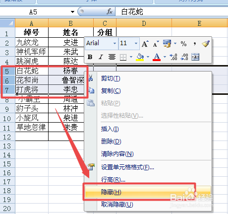Click the grow font size icon
Image resolution: width=228 pixels, height=214 pixels.
(145, 44)
